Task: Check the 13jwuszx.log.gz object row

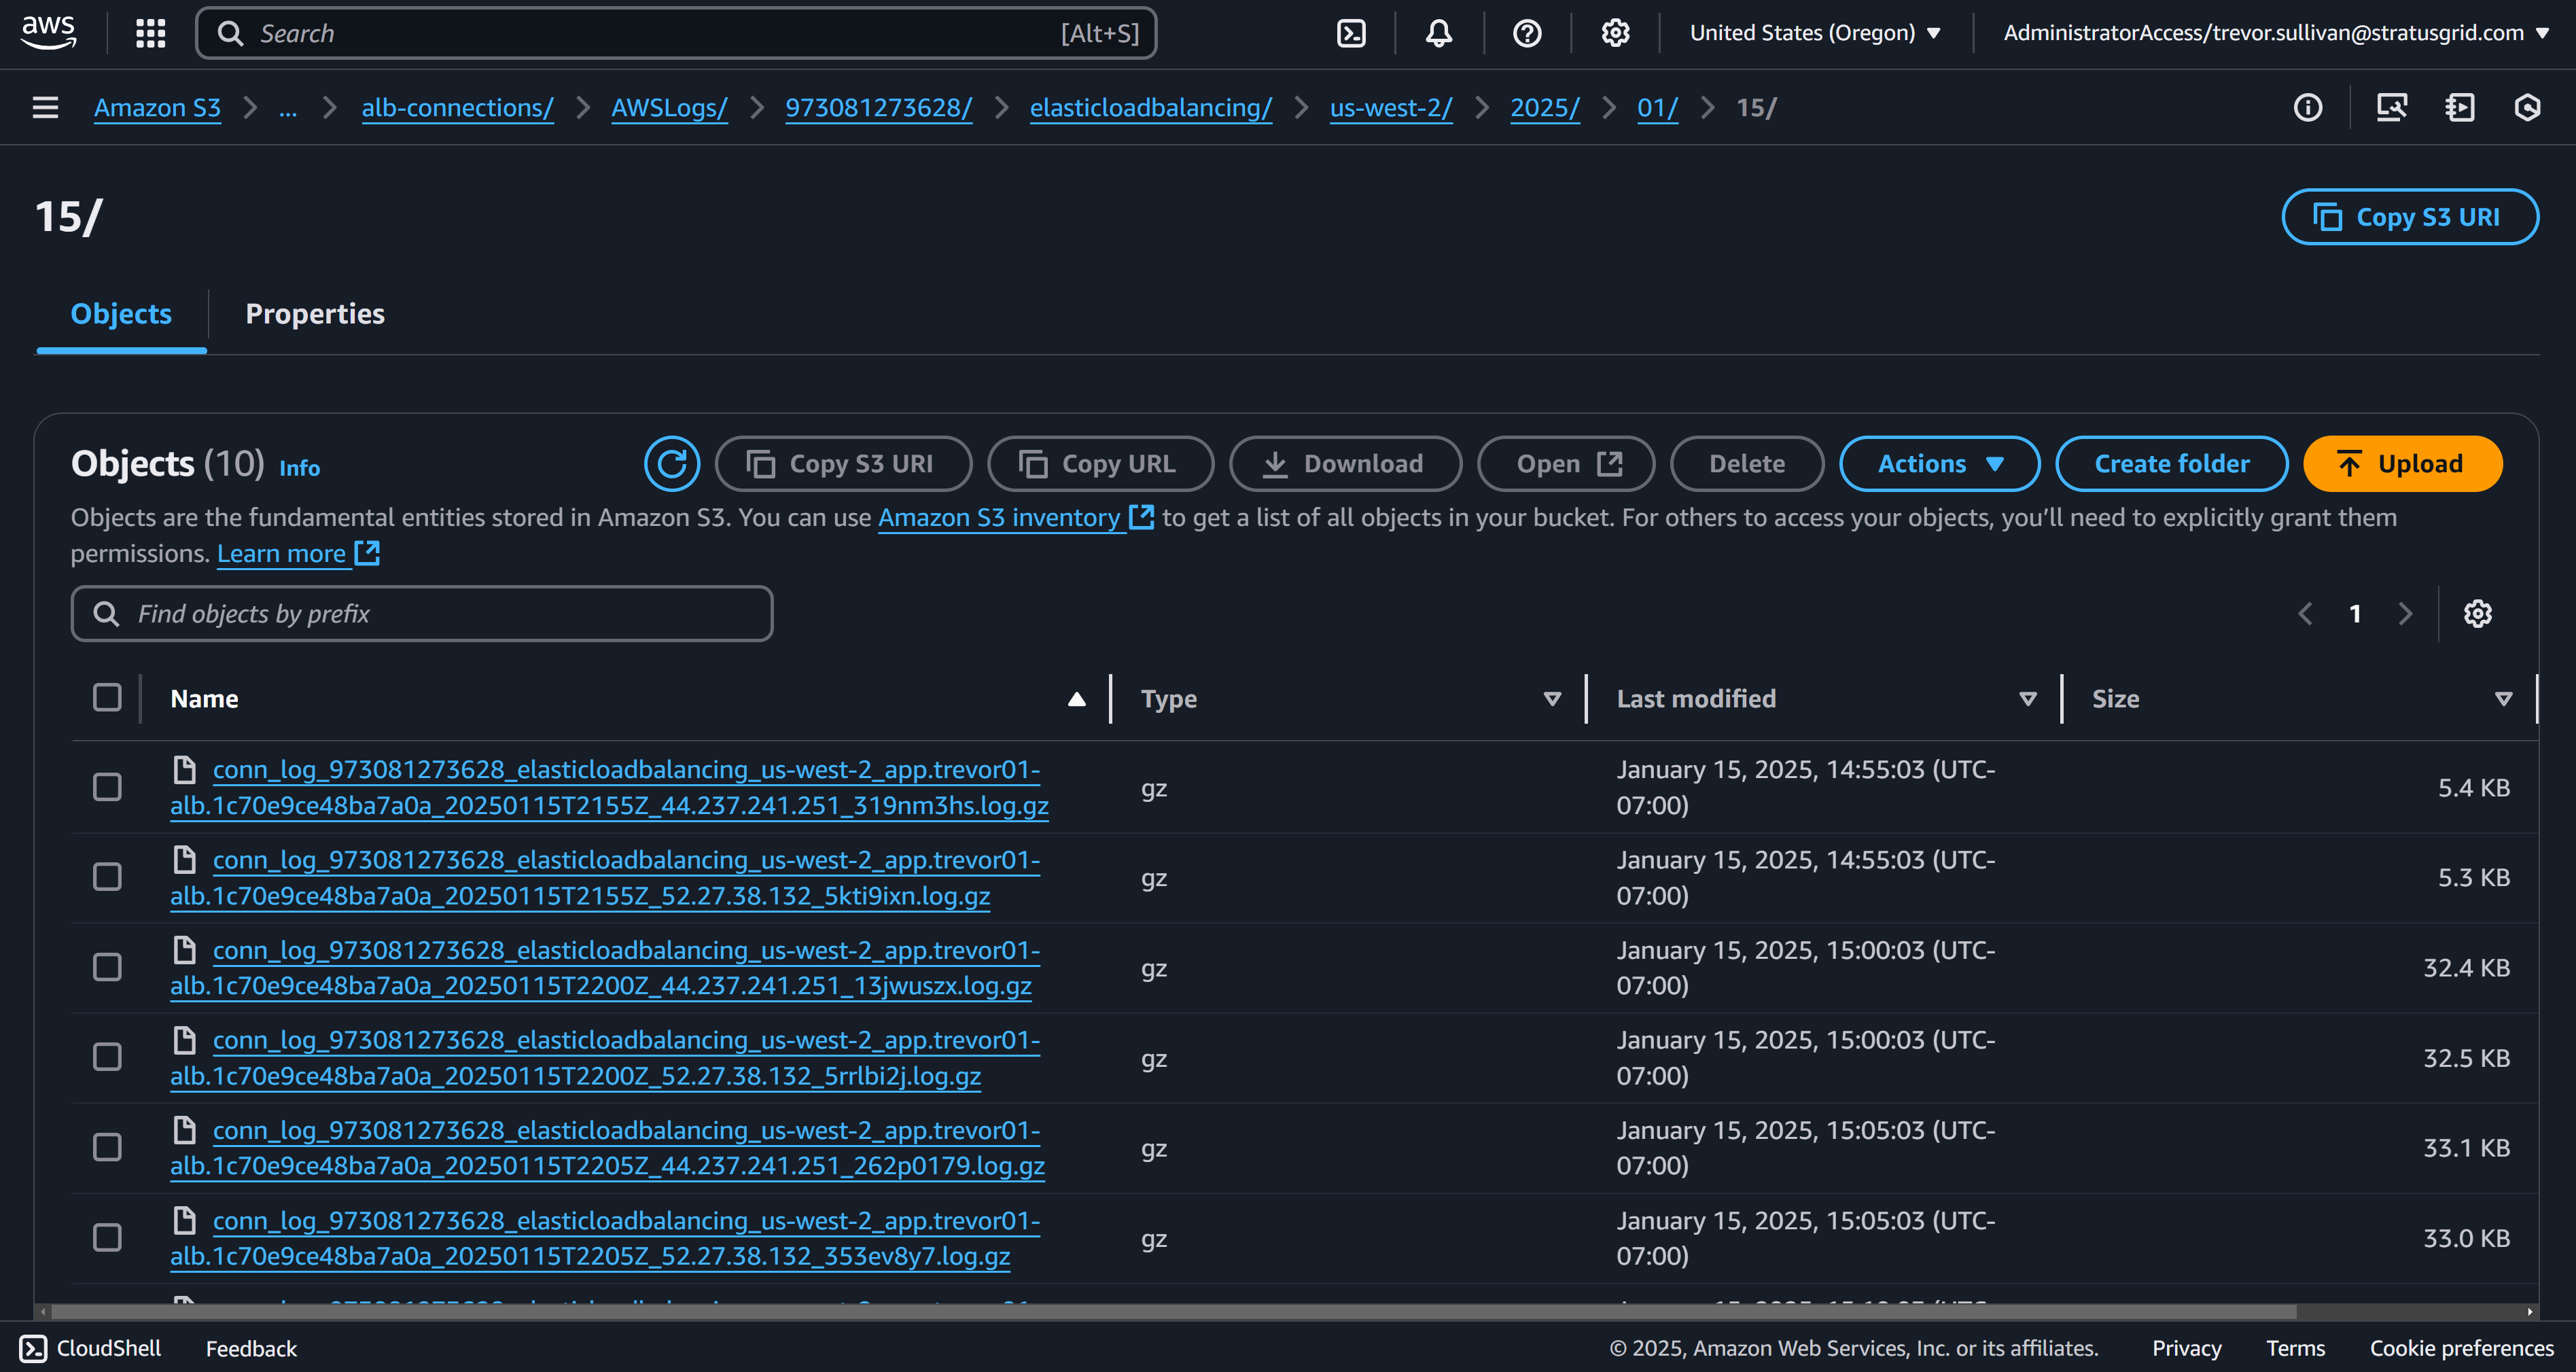Action: point(107,967)
